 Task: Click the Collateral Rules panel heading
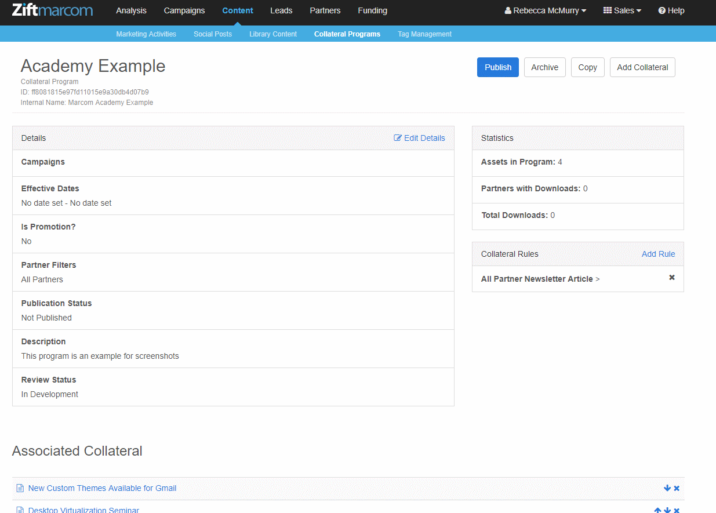click(510, 254)
